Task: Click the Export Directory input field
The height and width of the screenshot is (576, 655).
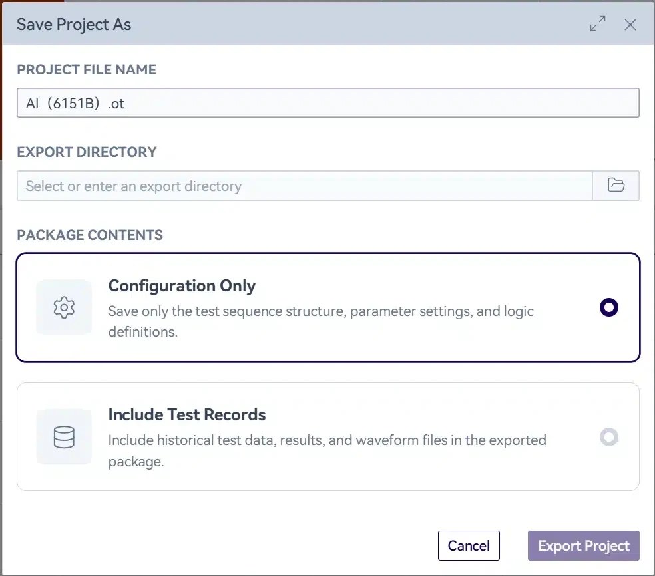Action: pyautogui.click(x=304, y=186)
